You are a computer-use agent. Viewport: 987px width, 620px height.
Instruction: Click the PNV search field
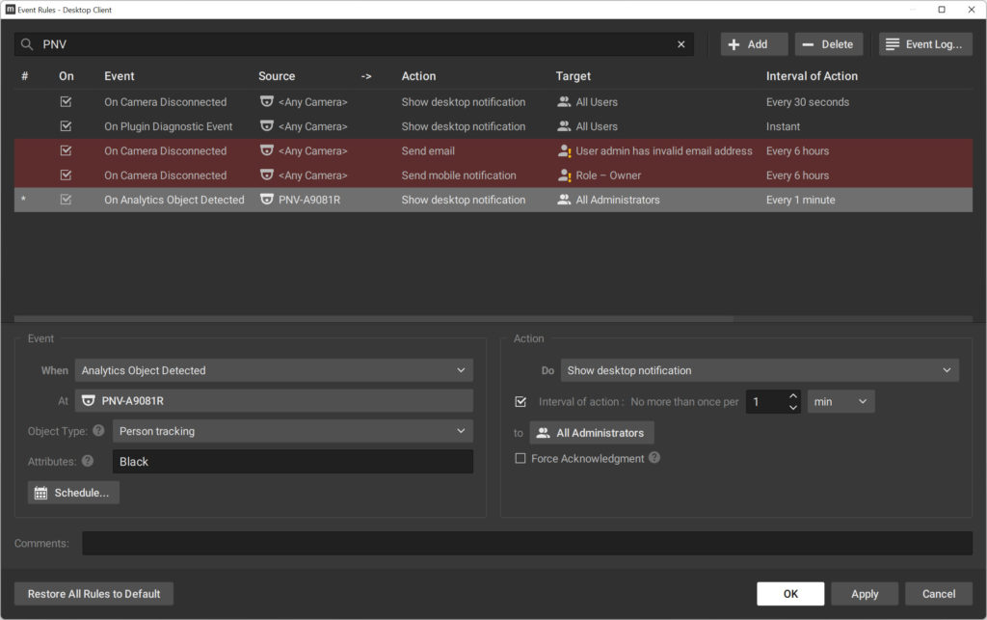354,44
